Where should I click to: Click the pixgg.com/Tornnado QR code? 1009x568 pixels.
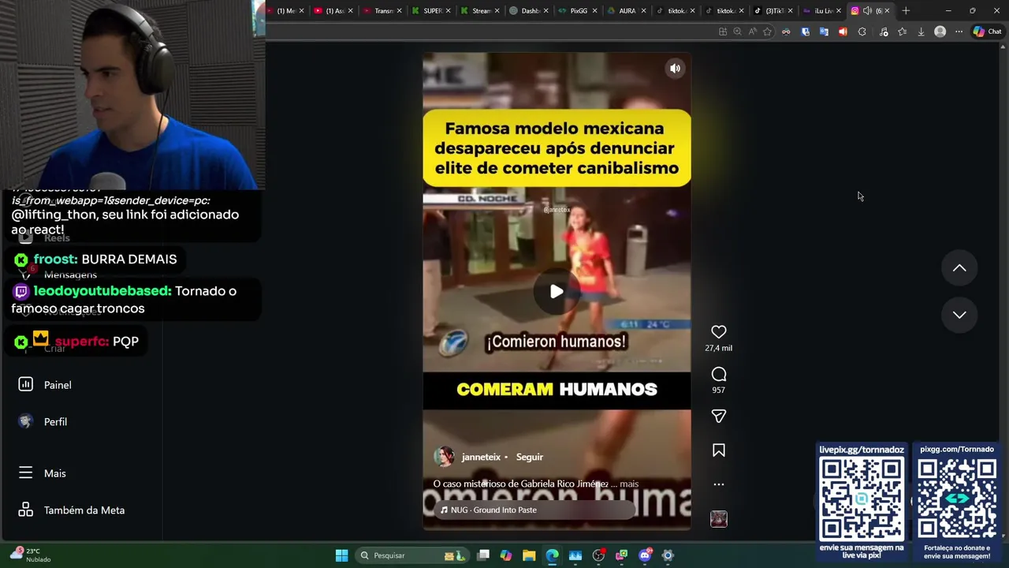[x=957, y=499]
